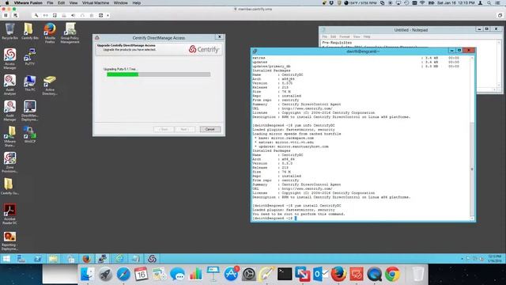The width and height of the screenshot is (506, 285).
Task: Open App Store from the macOS dock
Action: [x=231, y=275]
